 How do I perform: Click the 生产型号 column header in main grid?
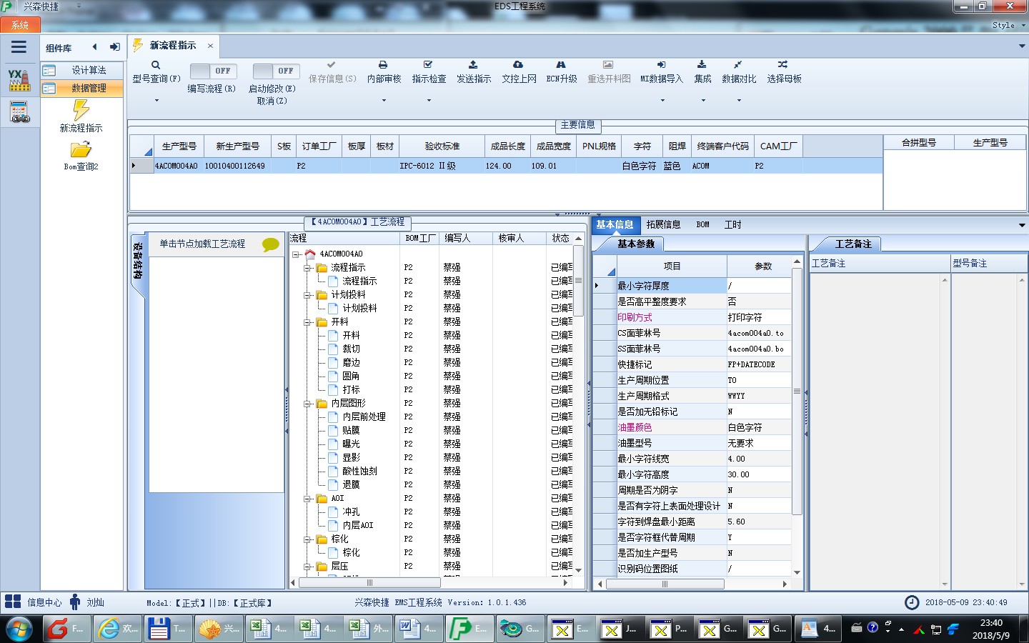pos(179,146)
